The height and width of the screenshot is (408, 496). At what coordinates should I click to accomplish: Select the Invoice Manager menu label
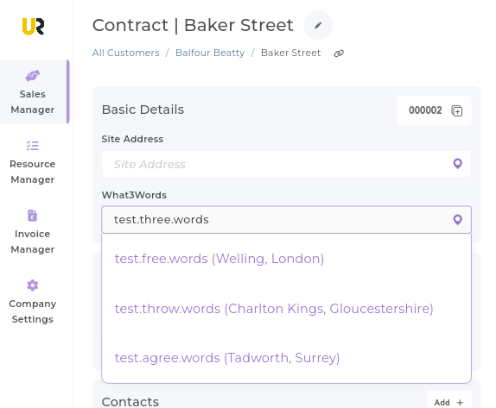click(x=33, y=242)
